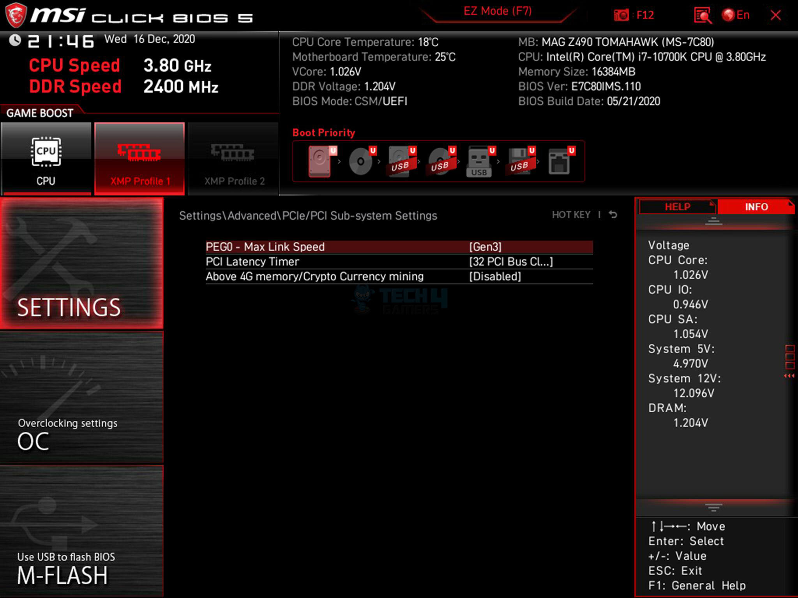Screen dimensions: 798x598
Task: Open PEG0 - Max Link Speed Gen3 dropdown
Action: (485, 247)
